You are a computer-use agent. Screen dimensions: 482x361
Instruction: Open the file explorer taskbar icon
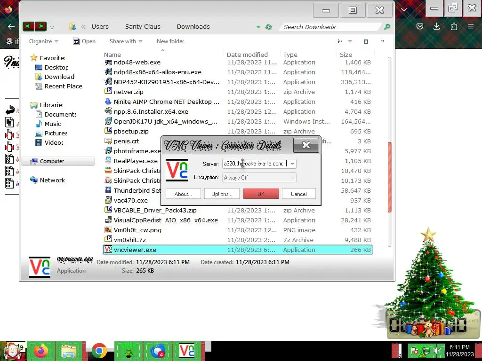point(70,351)
